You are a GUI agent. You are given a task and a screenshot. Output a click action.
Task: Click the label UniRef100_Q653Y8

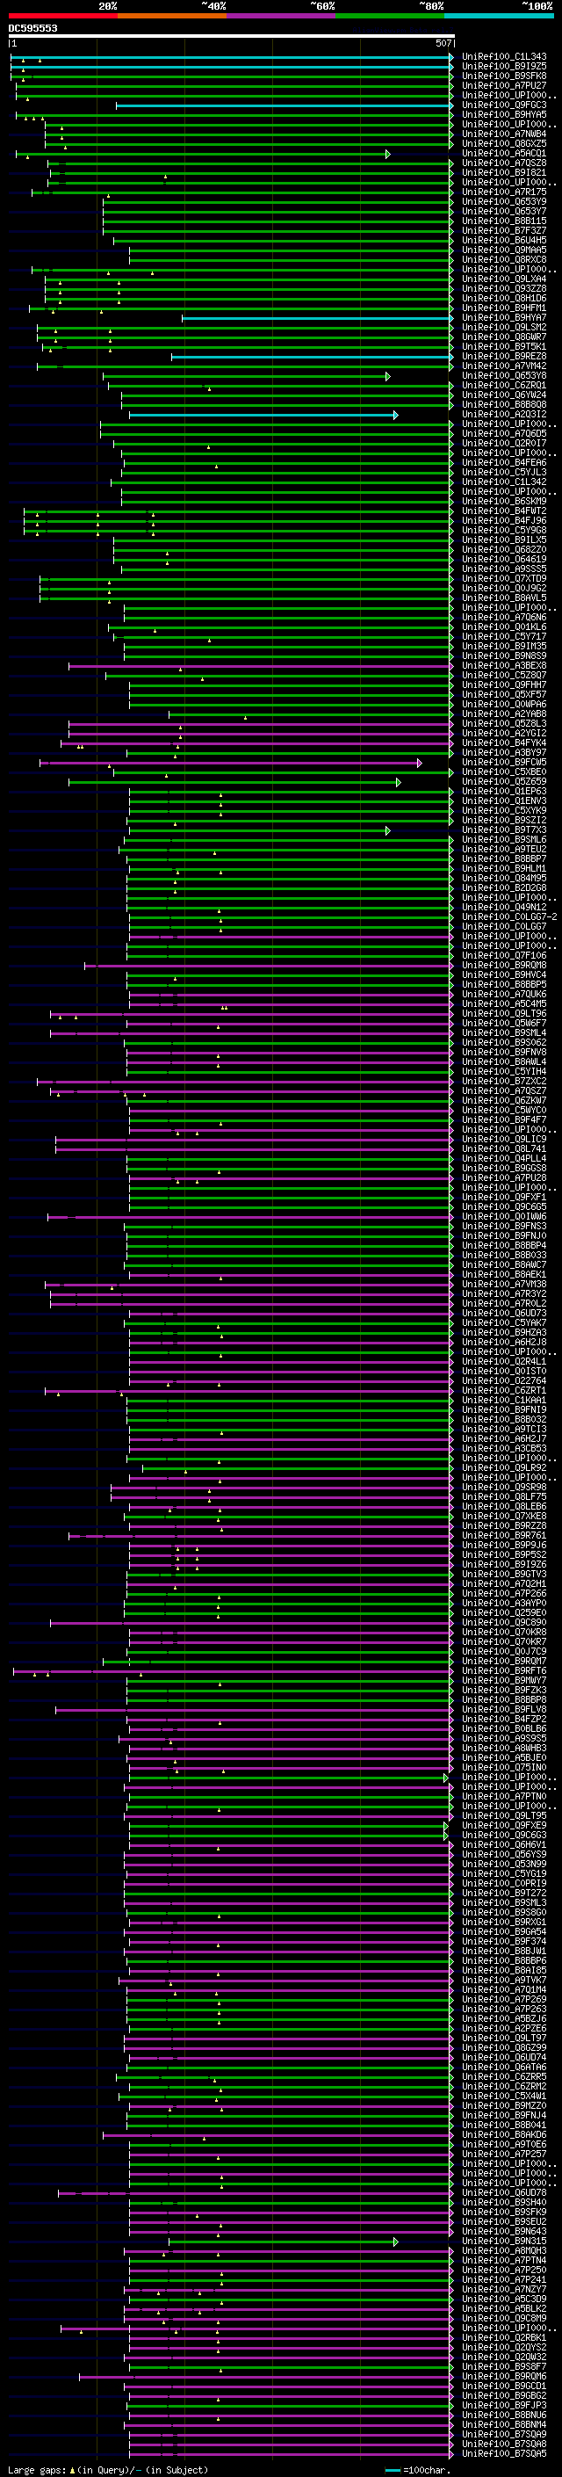click(x=504, y=375)
